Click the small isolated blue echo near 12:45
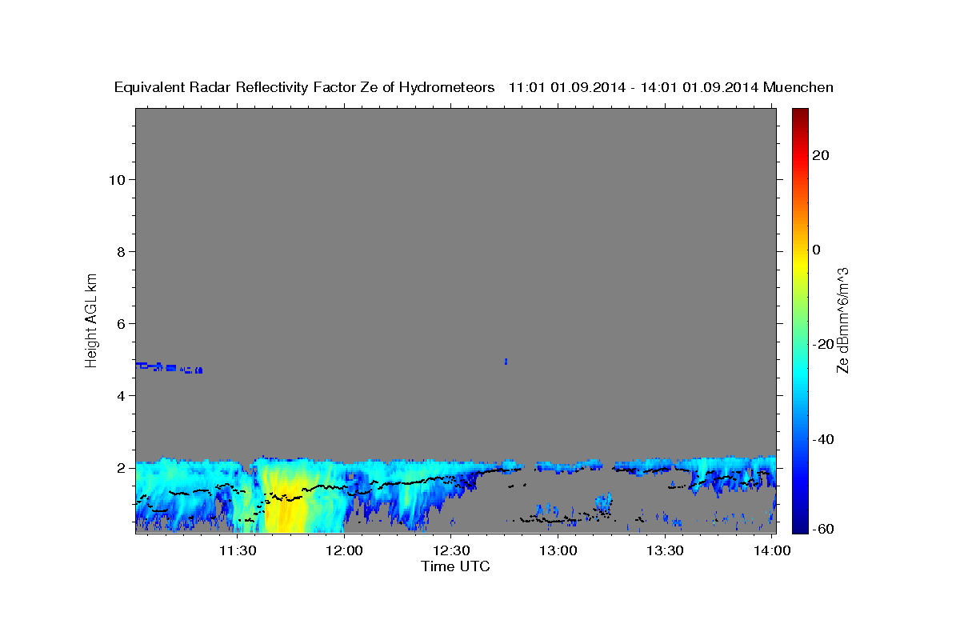The image size is (960, 640). (x=506, y=362)
